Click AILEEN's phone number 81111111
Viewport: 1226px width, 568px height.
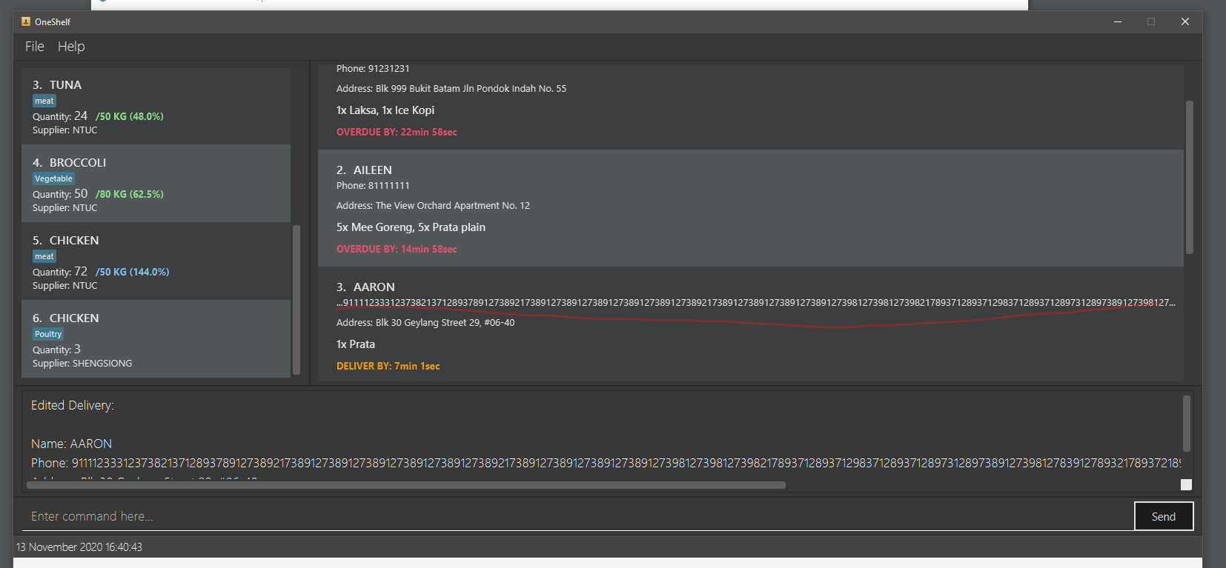pyautogui.click(x=373, y=186)
